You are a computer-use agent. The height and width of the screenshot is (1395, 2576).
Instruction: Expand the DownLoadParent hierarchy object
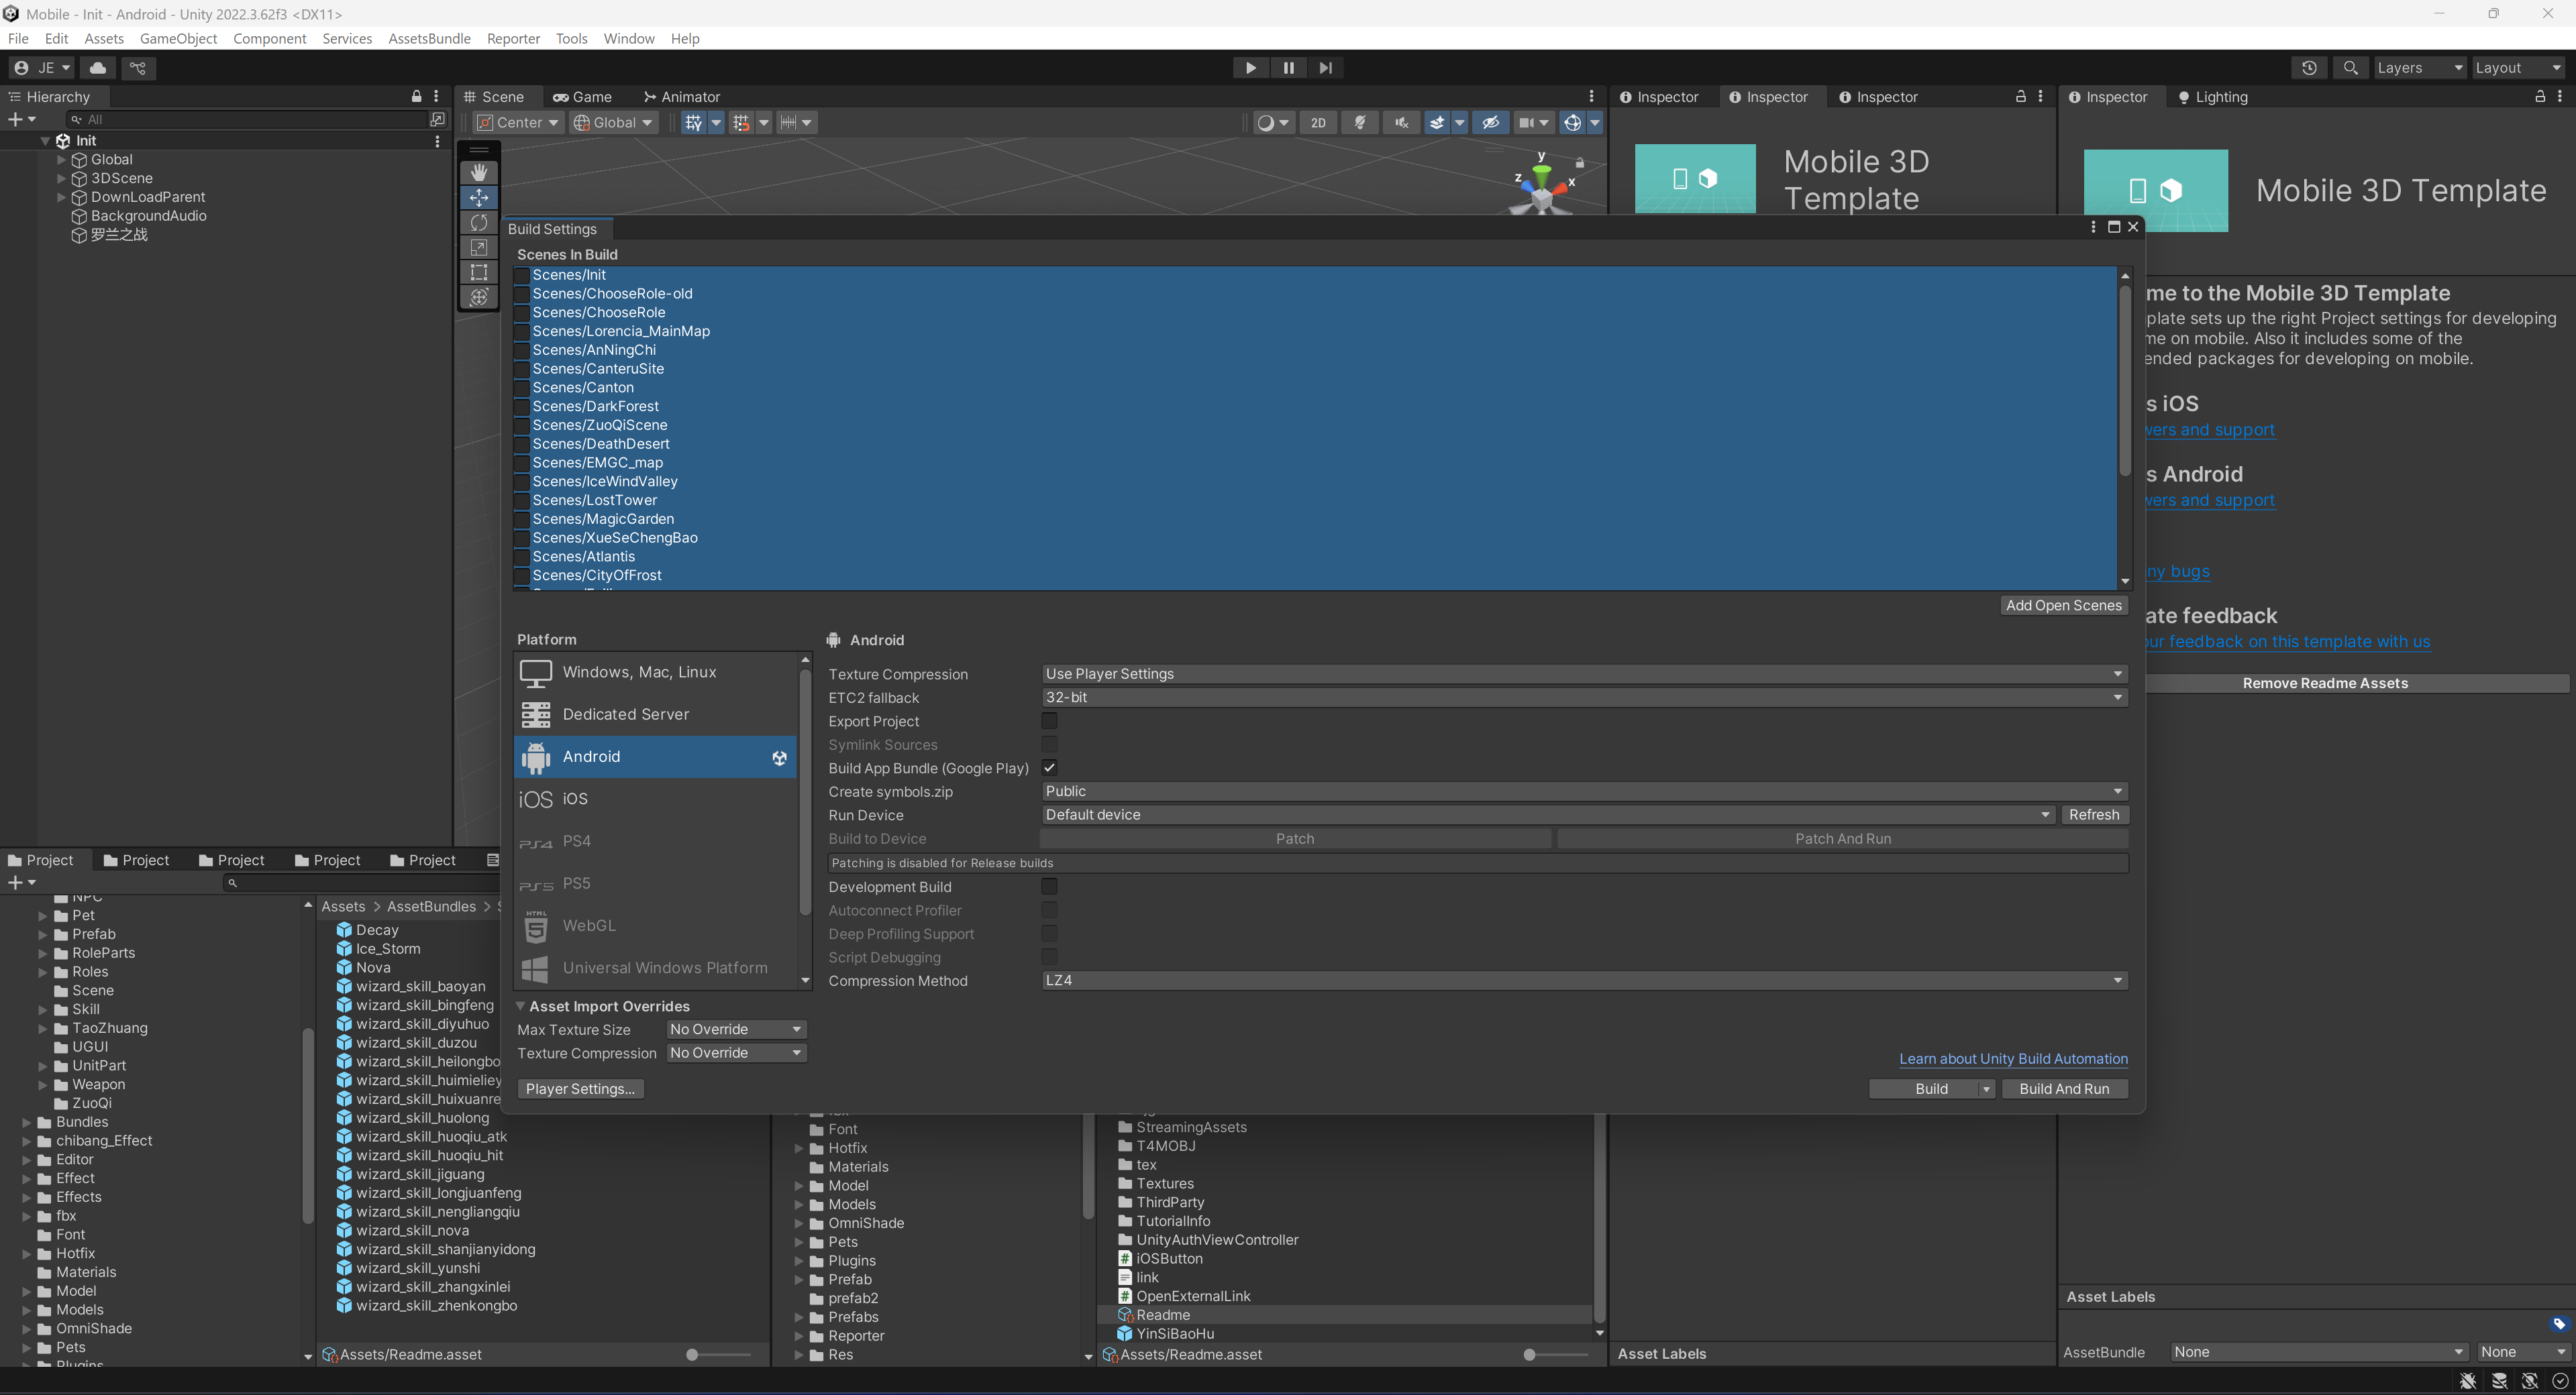click(61, 197)
